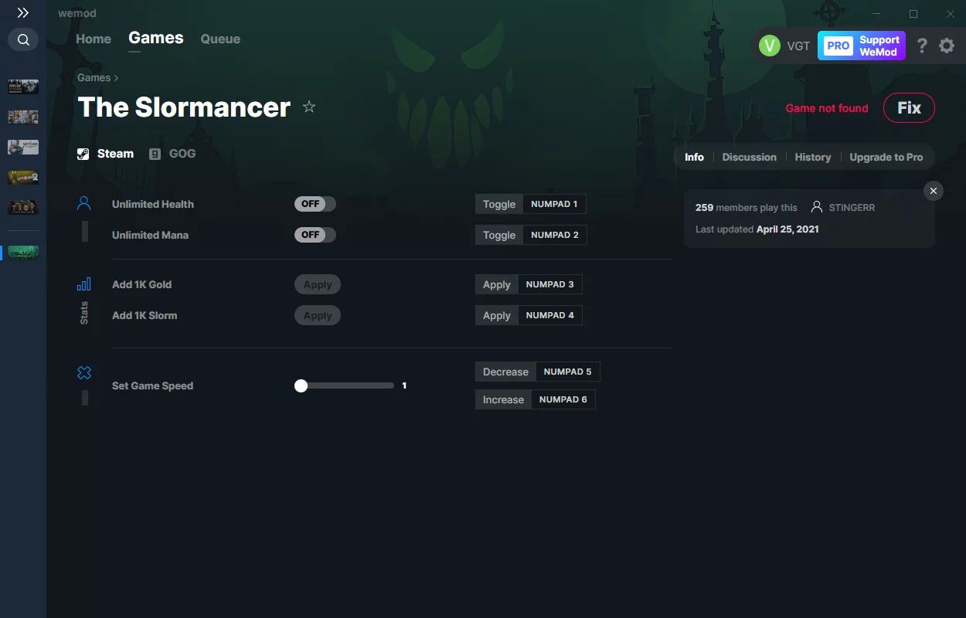Click the Set Game Speed slider track
The image size is (966, 618).
click(x=345, y=385)
